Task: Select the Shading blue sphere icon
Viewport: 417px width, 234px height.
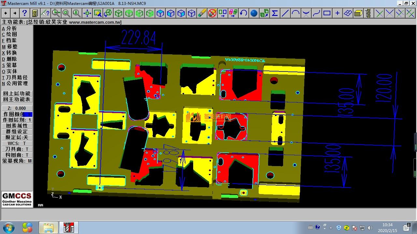Action: click(254, 13)
